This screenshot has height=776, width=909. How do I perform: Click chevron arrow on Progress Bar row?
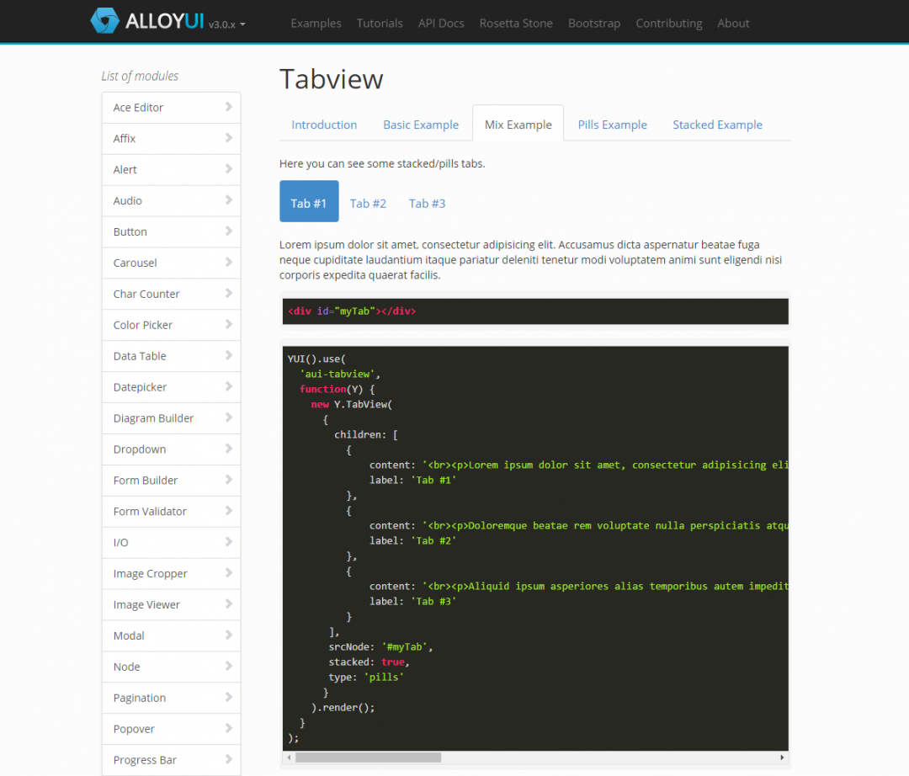pyautogui.click(x=228, y=759)
